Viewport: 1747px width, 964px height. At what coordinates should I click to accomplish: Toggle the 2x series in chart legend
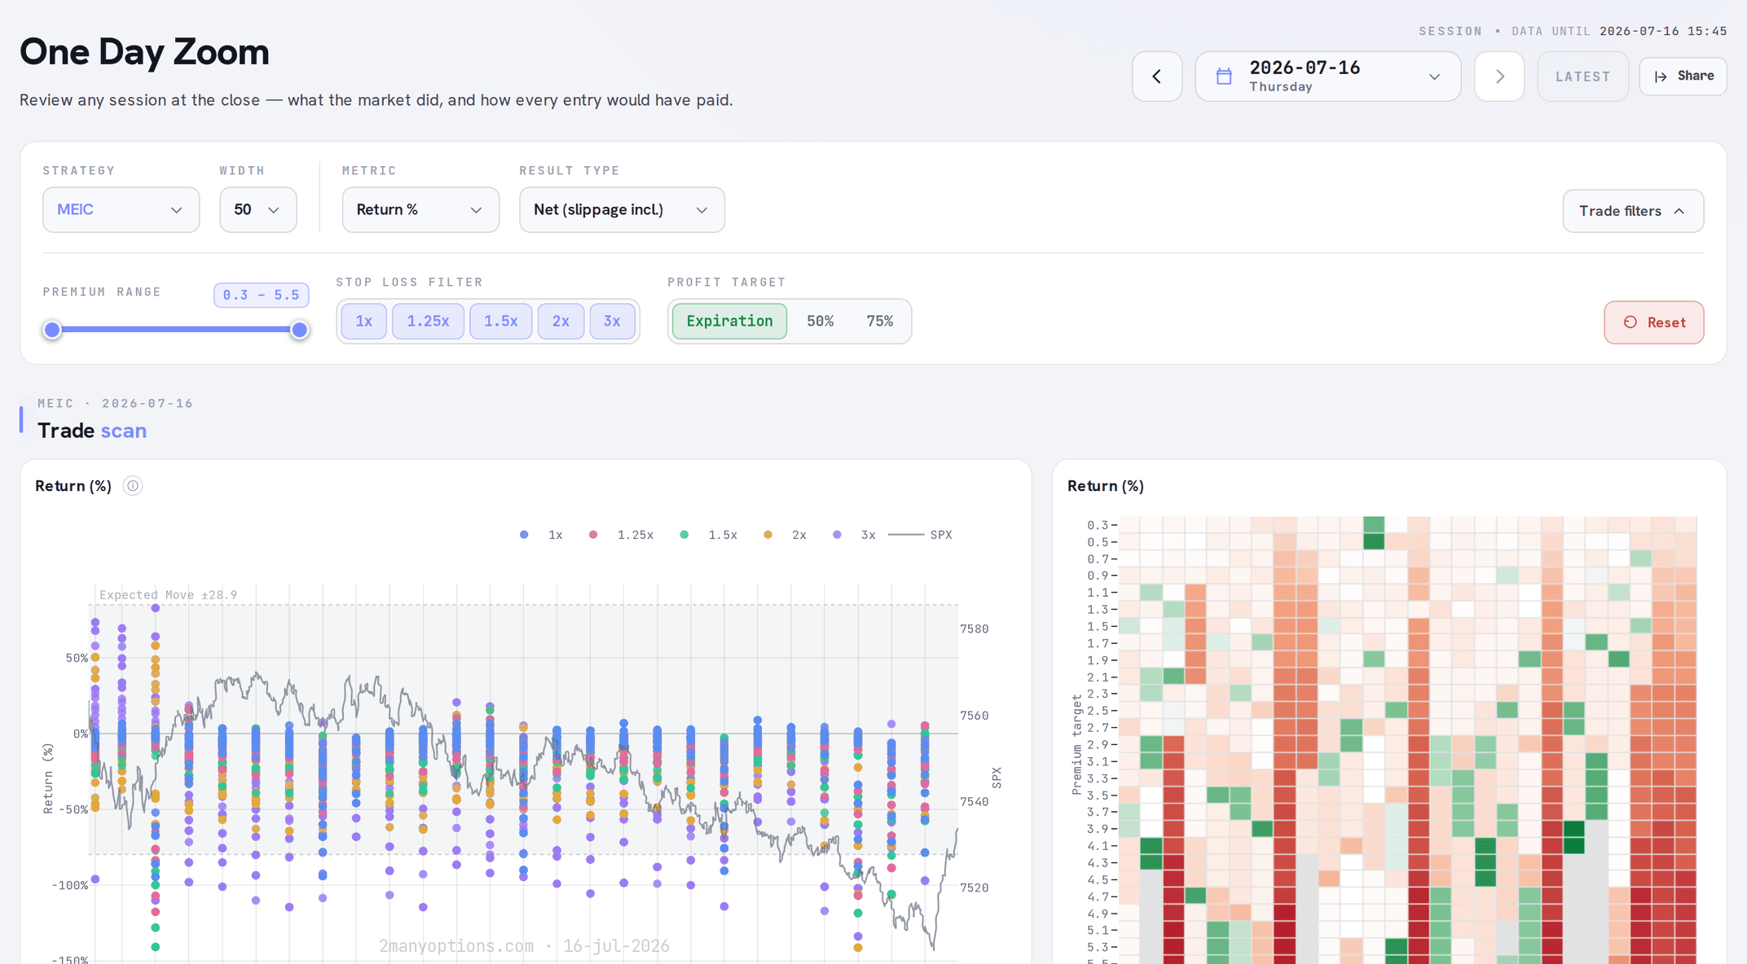click(x=785, y=535)
